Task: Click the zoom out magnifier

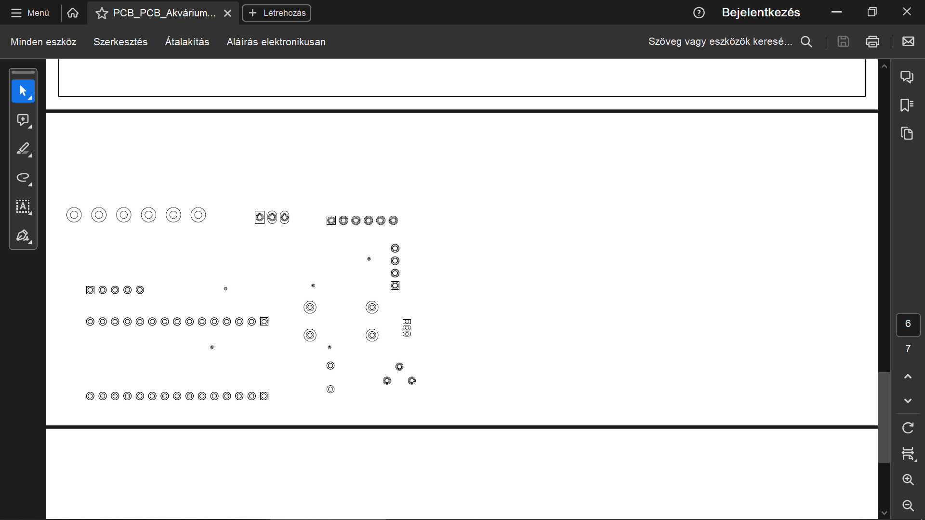Action: (x=908, y=505)
